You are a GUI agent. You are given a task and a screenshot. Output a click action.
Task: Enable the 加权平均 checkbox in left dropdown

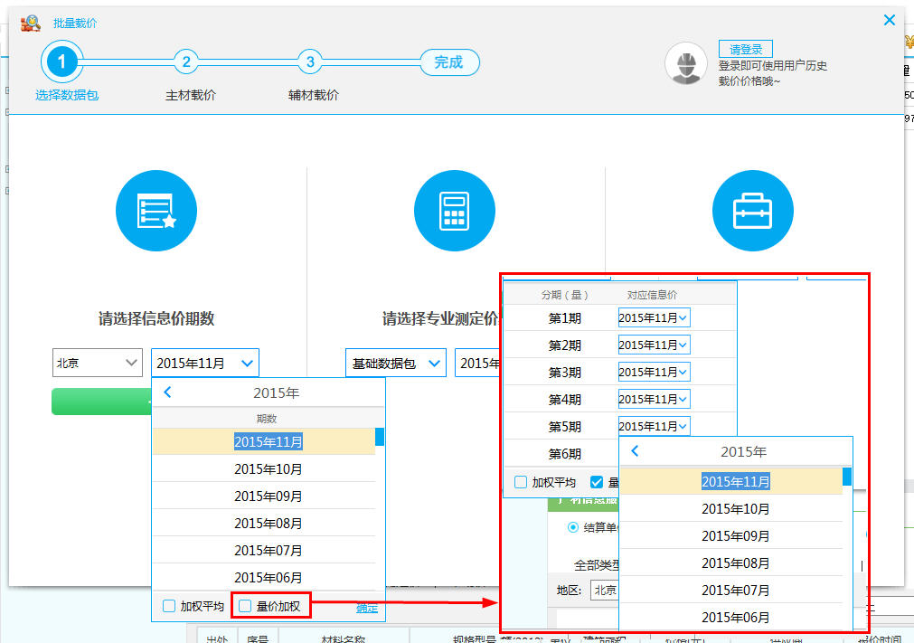point(169,606)
